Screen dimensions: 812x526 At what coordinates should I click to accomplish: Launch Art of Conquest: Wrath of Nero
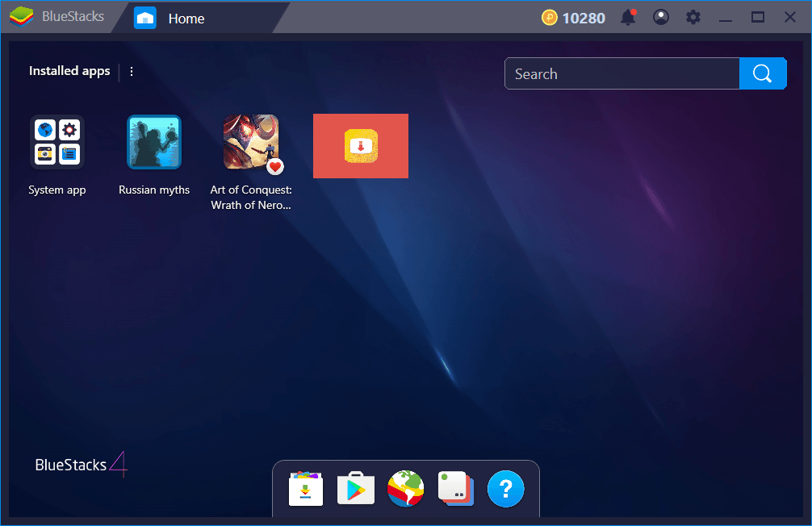coord(251,142)
